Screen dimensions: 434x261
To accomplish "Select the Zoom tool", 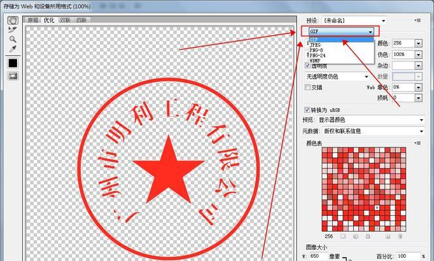I will [13, 39].
